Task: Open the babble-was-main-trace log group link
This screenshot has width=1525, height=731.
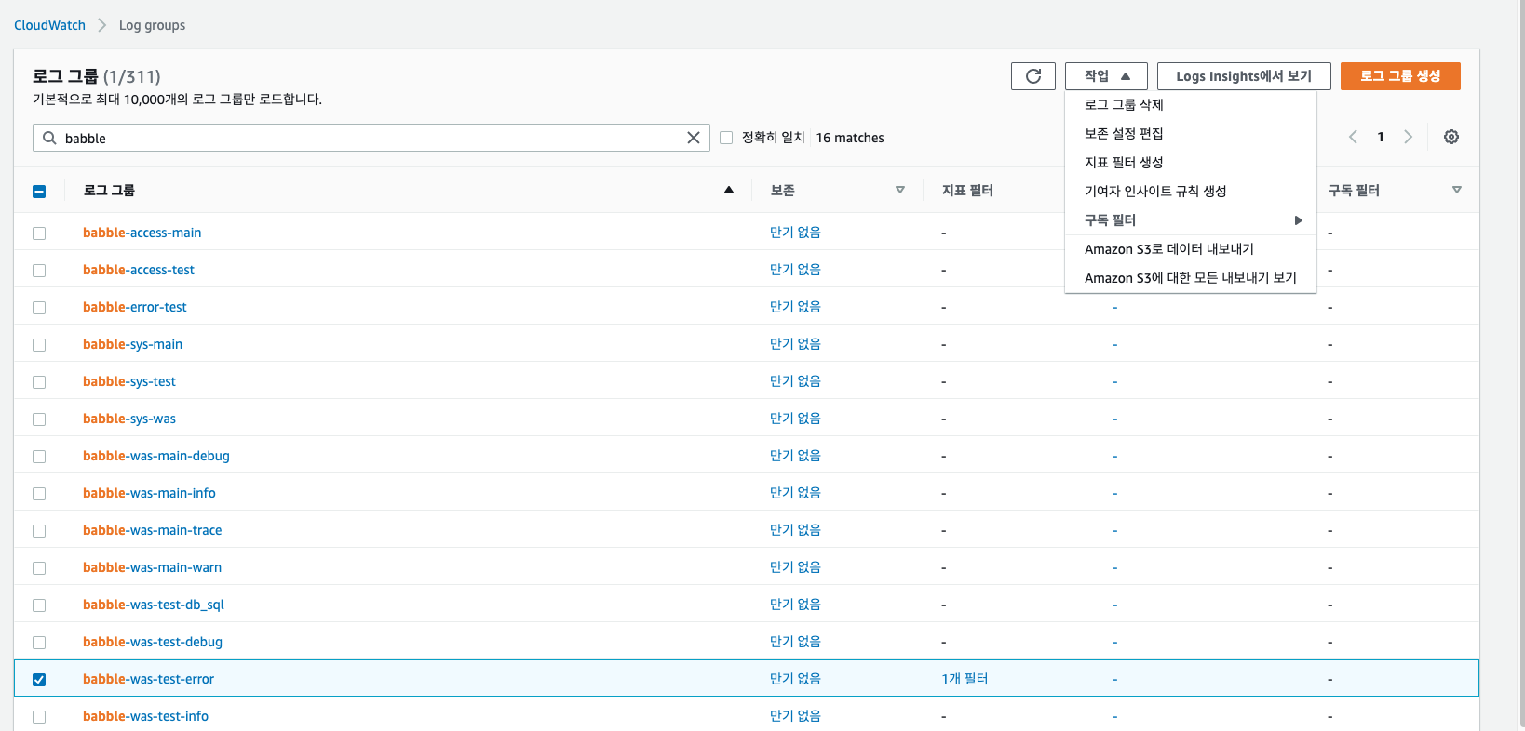Action: point(152,530)
